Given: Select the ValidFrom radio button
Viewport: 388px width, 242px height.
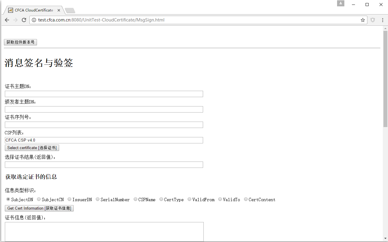Looking at the screenshot, I should click(x=189, y=199).
